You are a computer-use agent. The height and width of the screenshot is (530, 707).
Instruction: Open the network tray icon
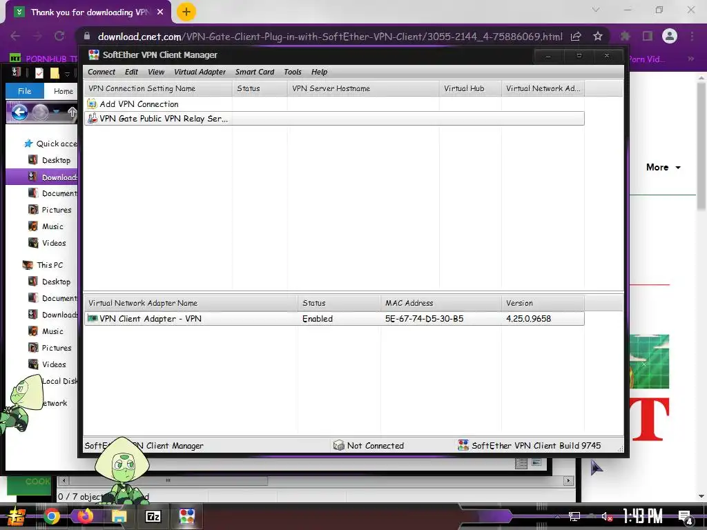[574, 516]
